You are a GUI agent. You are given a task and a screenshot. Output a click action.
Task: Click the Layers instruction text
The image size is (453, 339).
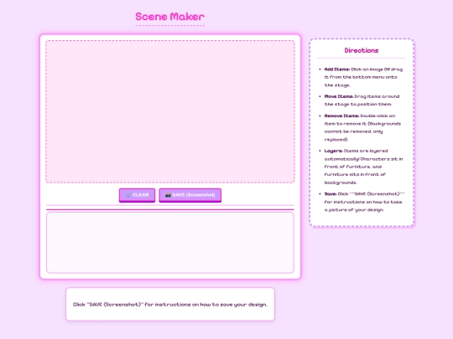point(363,167)
